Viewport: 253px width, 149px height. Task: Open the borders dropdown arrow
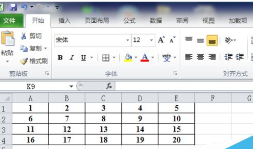point(114,57)
